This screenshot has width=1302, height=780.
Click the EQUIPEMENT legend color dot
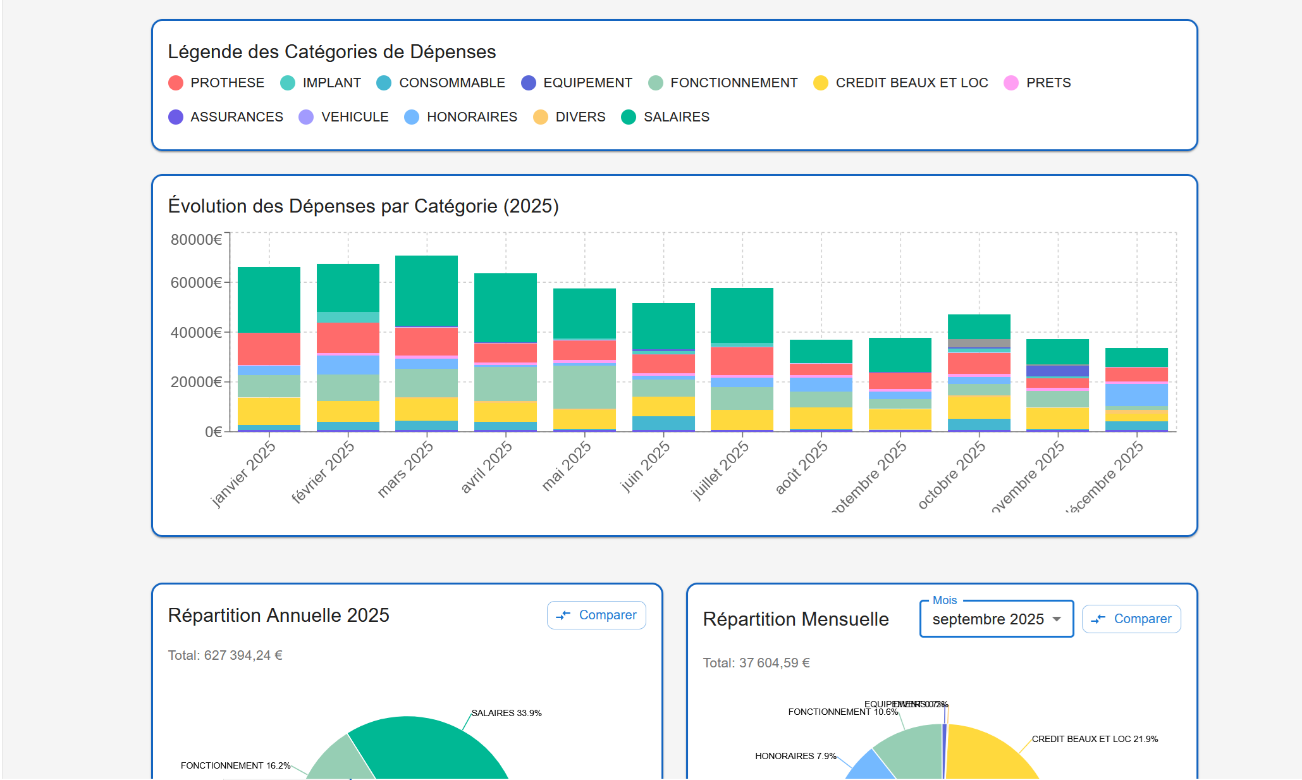tap(529, 83)
